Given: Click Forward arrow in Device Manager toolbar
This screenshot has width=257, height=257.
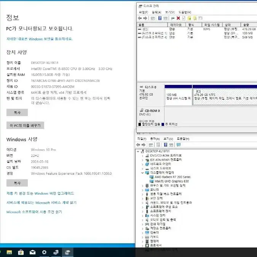Looking at the screenshot, I should coord(144,145).
